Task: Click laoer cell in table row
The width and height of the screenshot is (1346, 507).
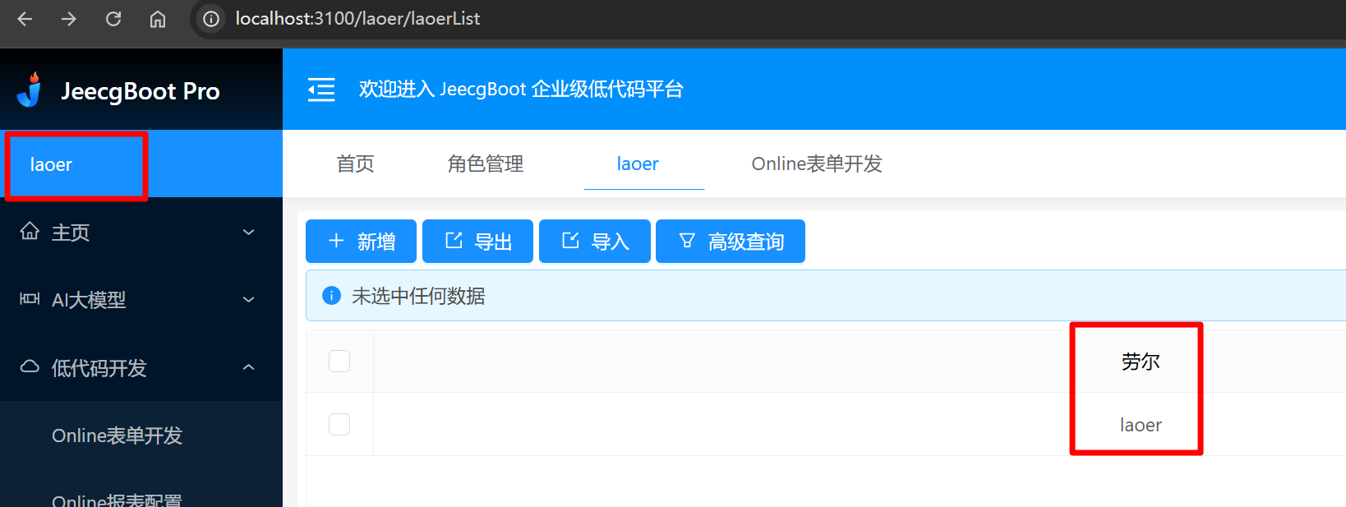Action: (1141, 425)
